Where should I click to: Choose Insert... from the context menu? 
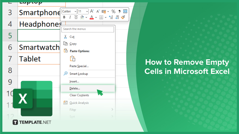(88, 81)
